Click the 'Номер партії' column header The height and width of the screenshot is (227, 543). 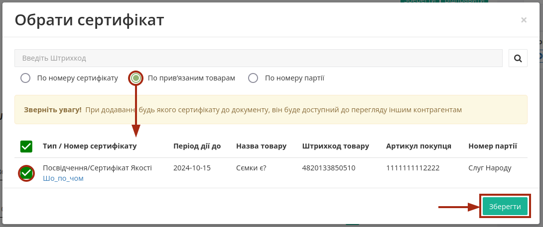493,146
